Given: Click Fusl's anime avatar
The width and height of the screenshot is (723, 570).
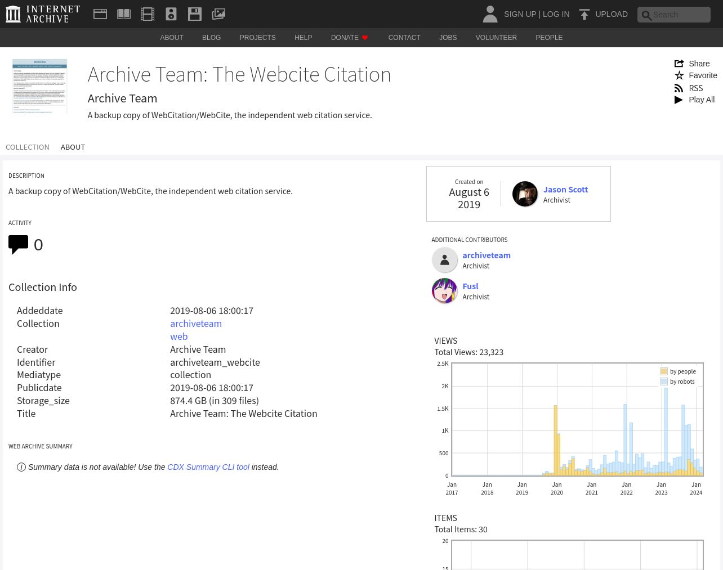Looking at the screenshot, I should coord(444,291).
